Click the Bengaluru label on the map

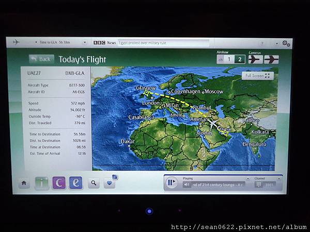[254, 144]
